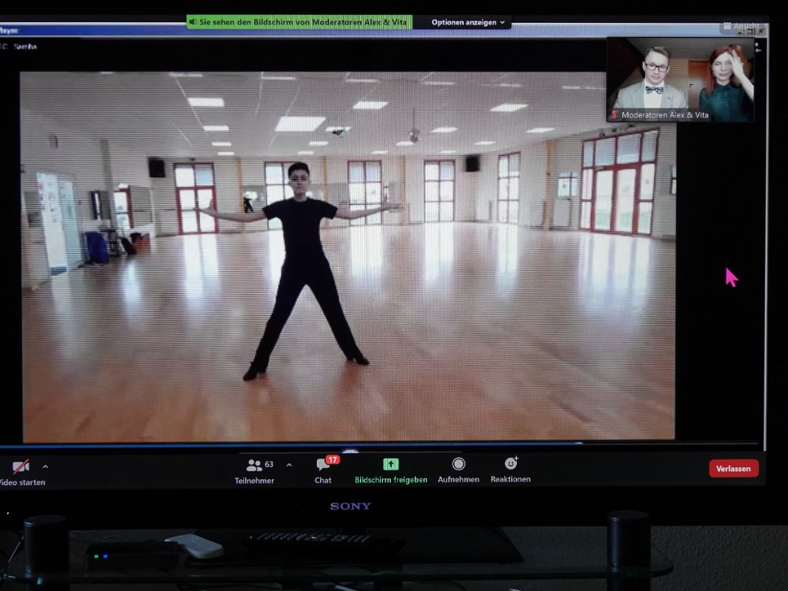Open the Reaktionen emoji menu
Viewport: 788px width, 591px height.
(511, 470)
